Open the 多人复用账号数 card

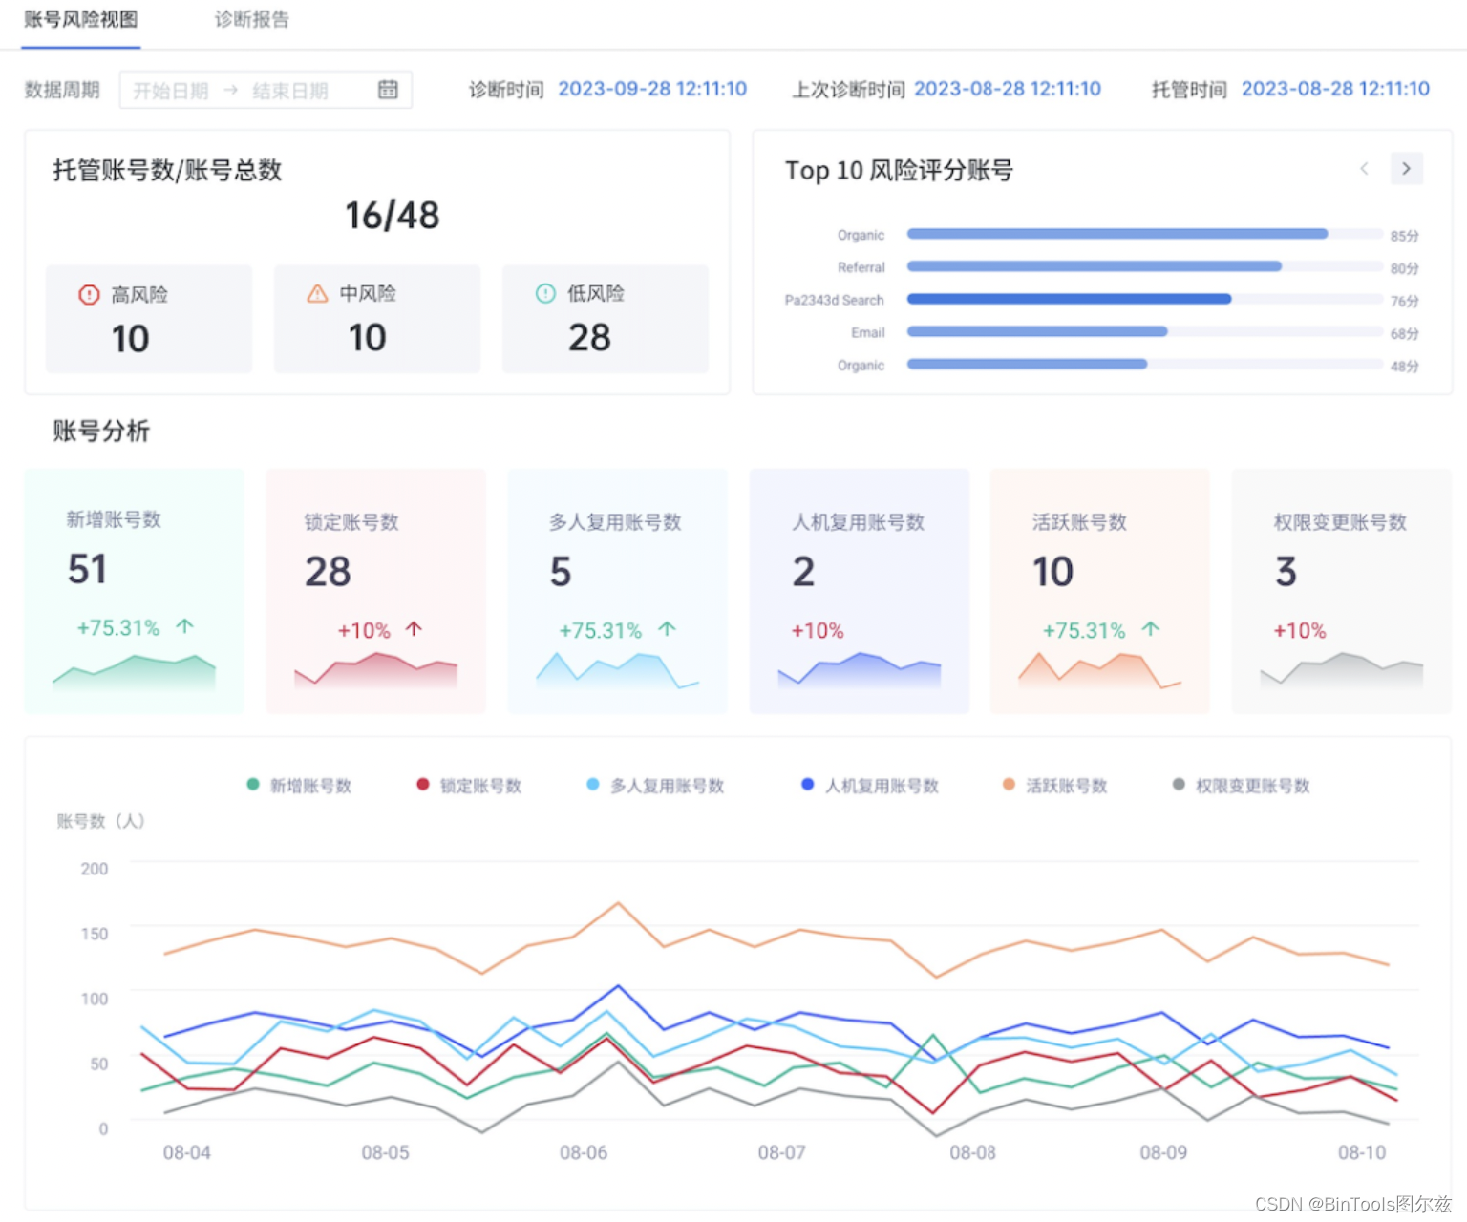pos(617,591)
